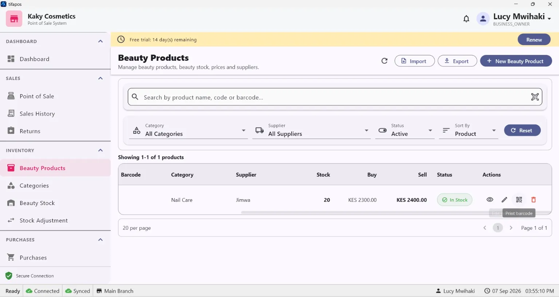Change the 20 per page setting
The width and height of the screenshot is (559, 297).
pos(137,228)
